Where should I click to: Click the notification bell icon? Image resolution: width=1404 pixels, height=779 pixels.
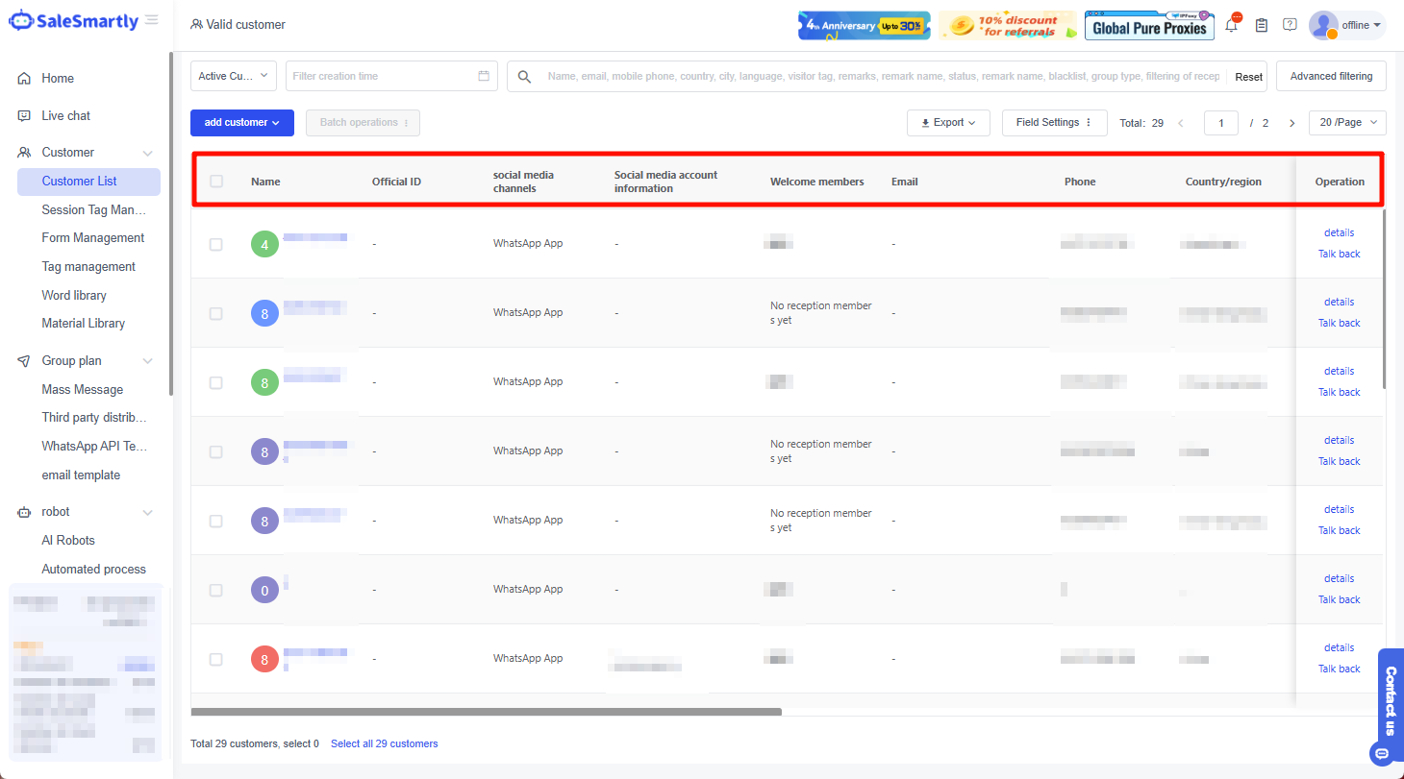pyautogui.click(x=1231, y=26)
